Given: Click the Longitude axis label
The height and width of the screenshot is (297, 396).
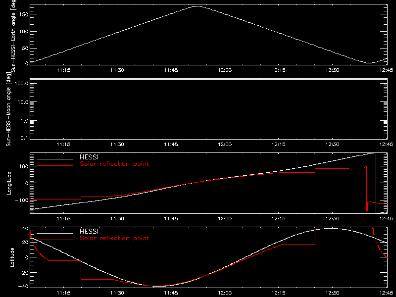Looking at the screenshot, I should point(9,183).
